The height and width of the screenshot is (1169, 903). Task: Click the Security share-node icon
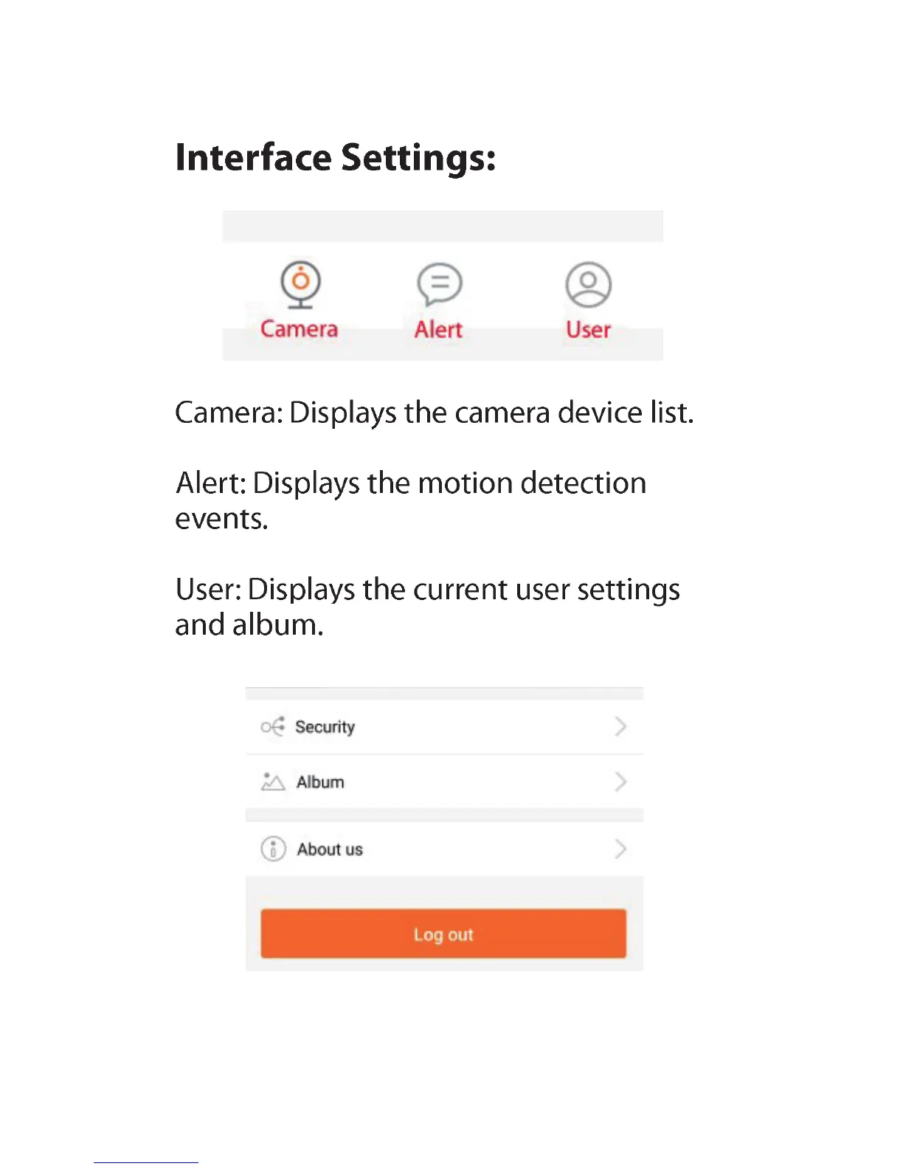click(272, 727)
